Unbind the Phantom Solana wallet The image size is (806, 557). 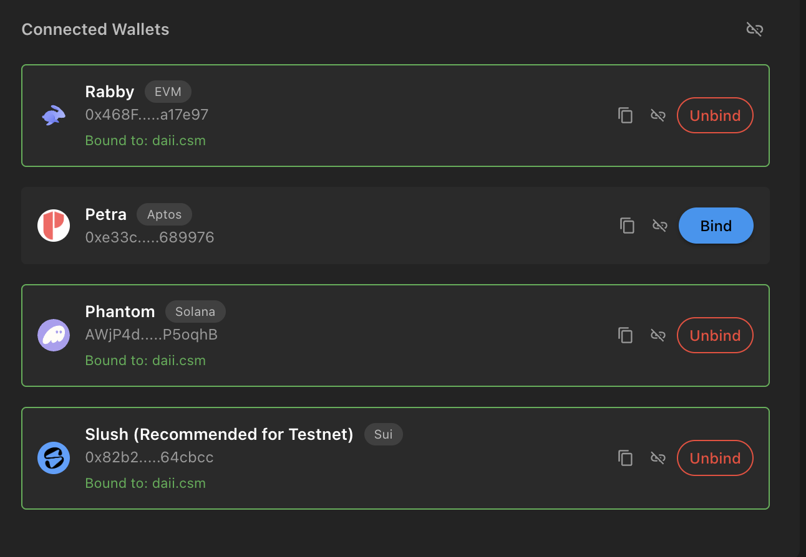point(715,335)
